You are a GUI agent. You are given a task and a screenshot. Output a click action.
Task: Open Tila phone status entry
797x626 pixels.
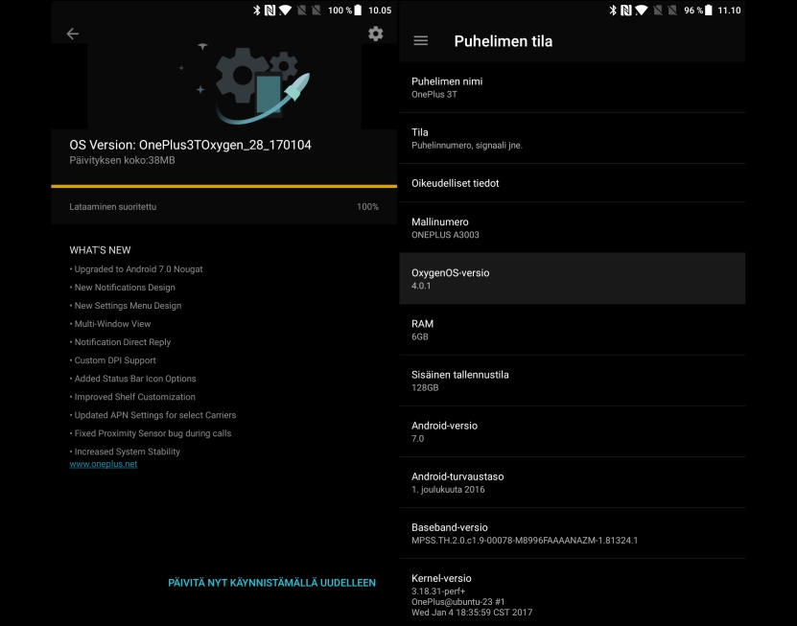tap(573, 138)
